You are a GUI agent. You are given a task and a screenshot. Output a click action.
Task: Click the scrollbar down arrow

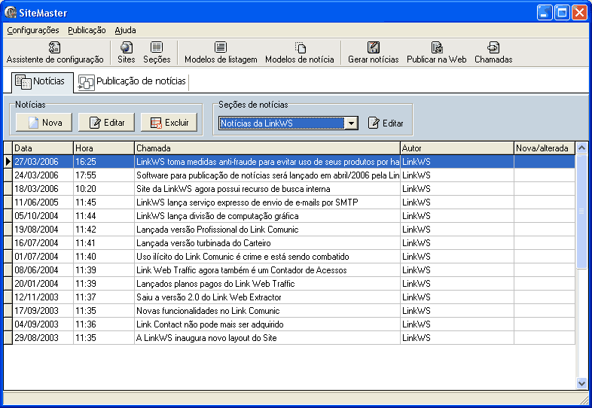(x=581, y=383)
